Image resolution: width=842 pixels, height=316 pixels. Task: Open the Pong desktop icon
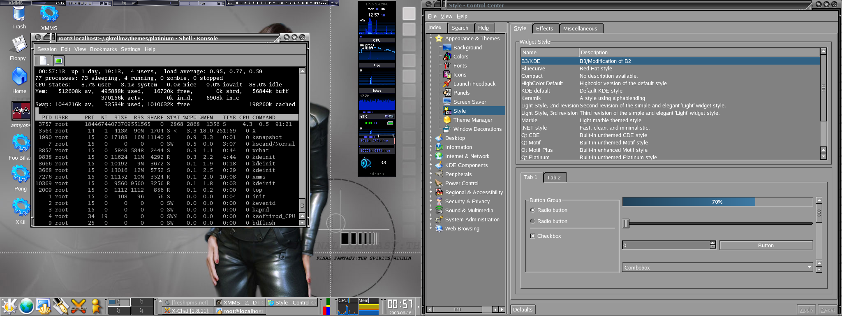[x=21, y=178]
